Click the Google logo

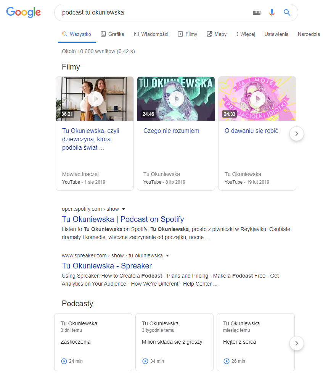click(x=23, y=12)
